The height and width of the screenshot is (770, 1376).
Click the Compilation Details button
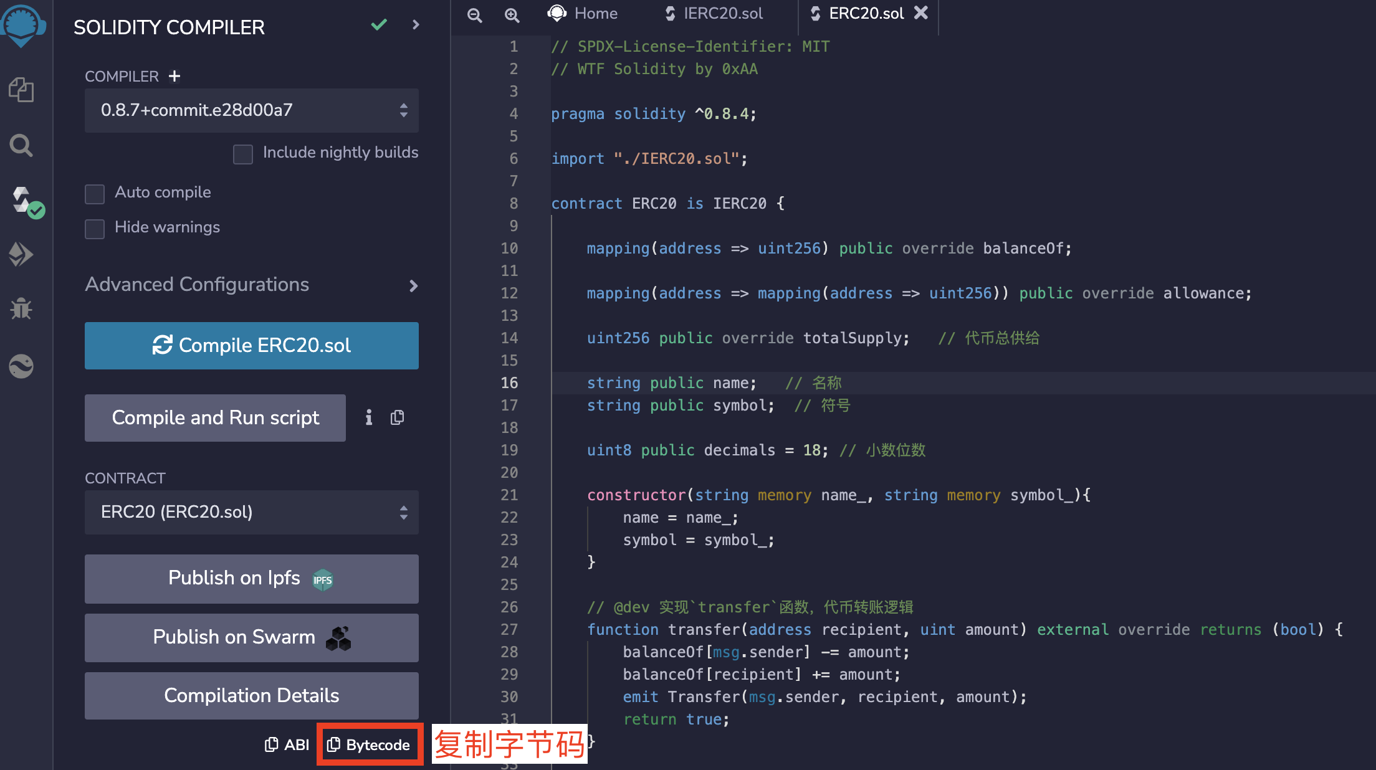[x=251, y=695]
